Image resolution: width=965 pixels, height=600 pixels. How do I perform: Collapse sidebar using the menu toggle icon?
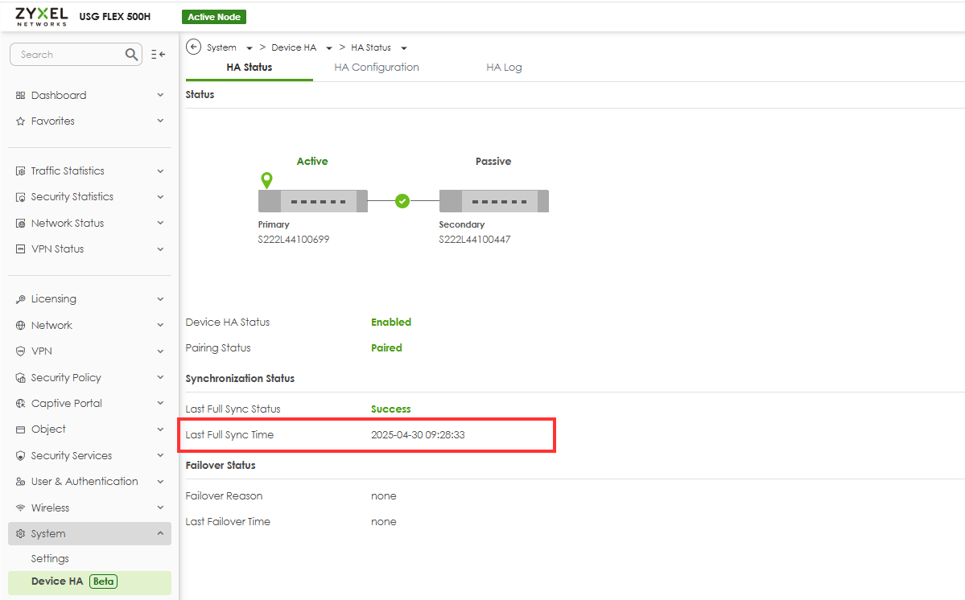coord(158,55)
